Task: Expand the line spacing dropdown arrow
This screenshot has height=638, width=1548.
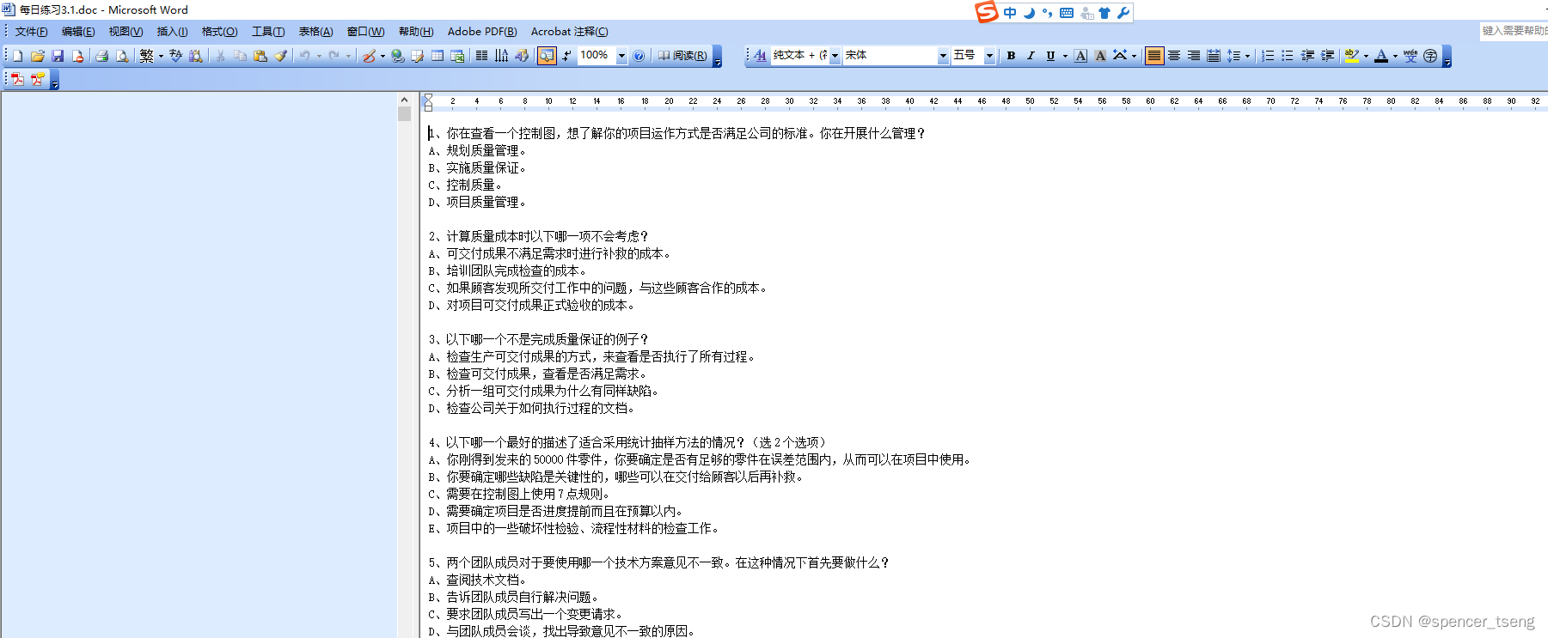Action: (x=1247, y=56)
